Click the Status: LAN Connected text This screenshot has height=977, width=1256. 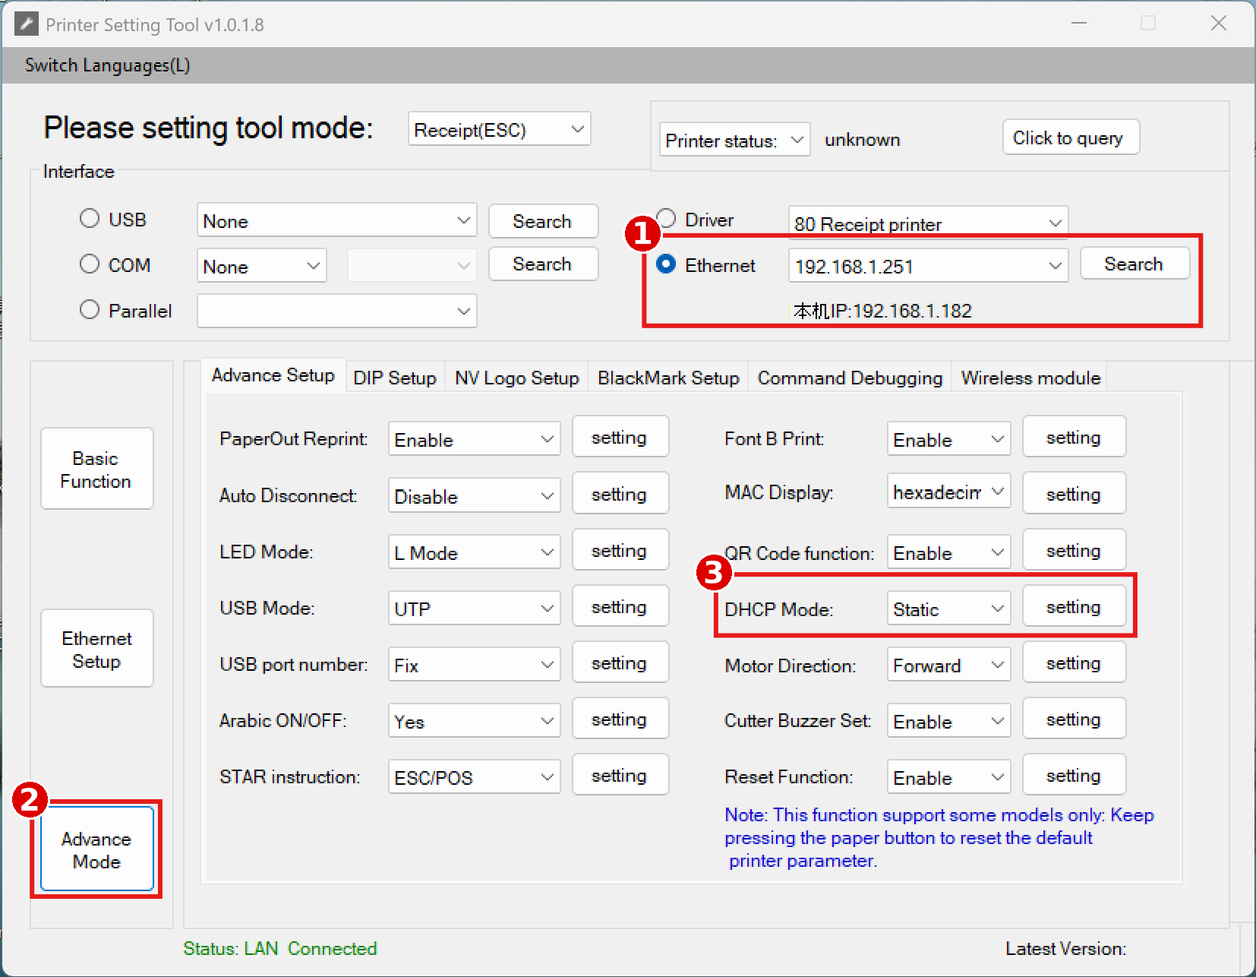coord(280,948)
